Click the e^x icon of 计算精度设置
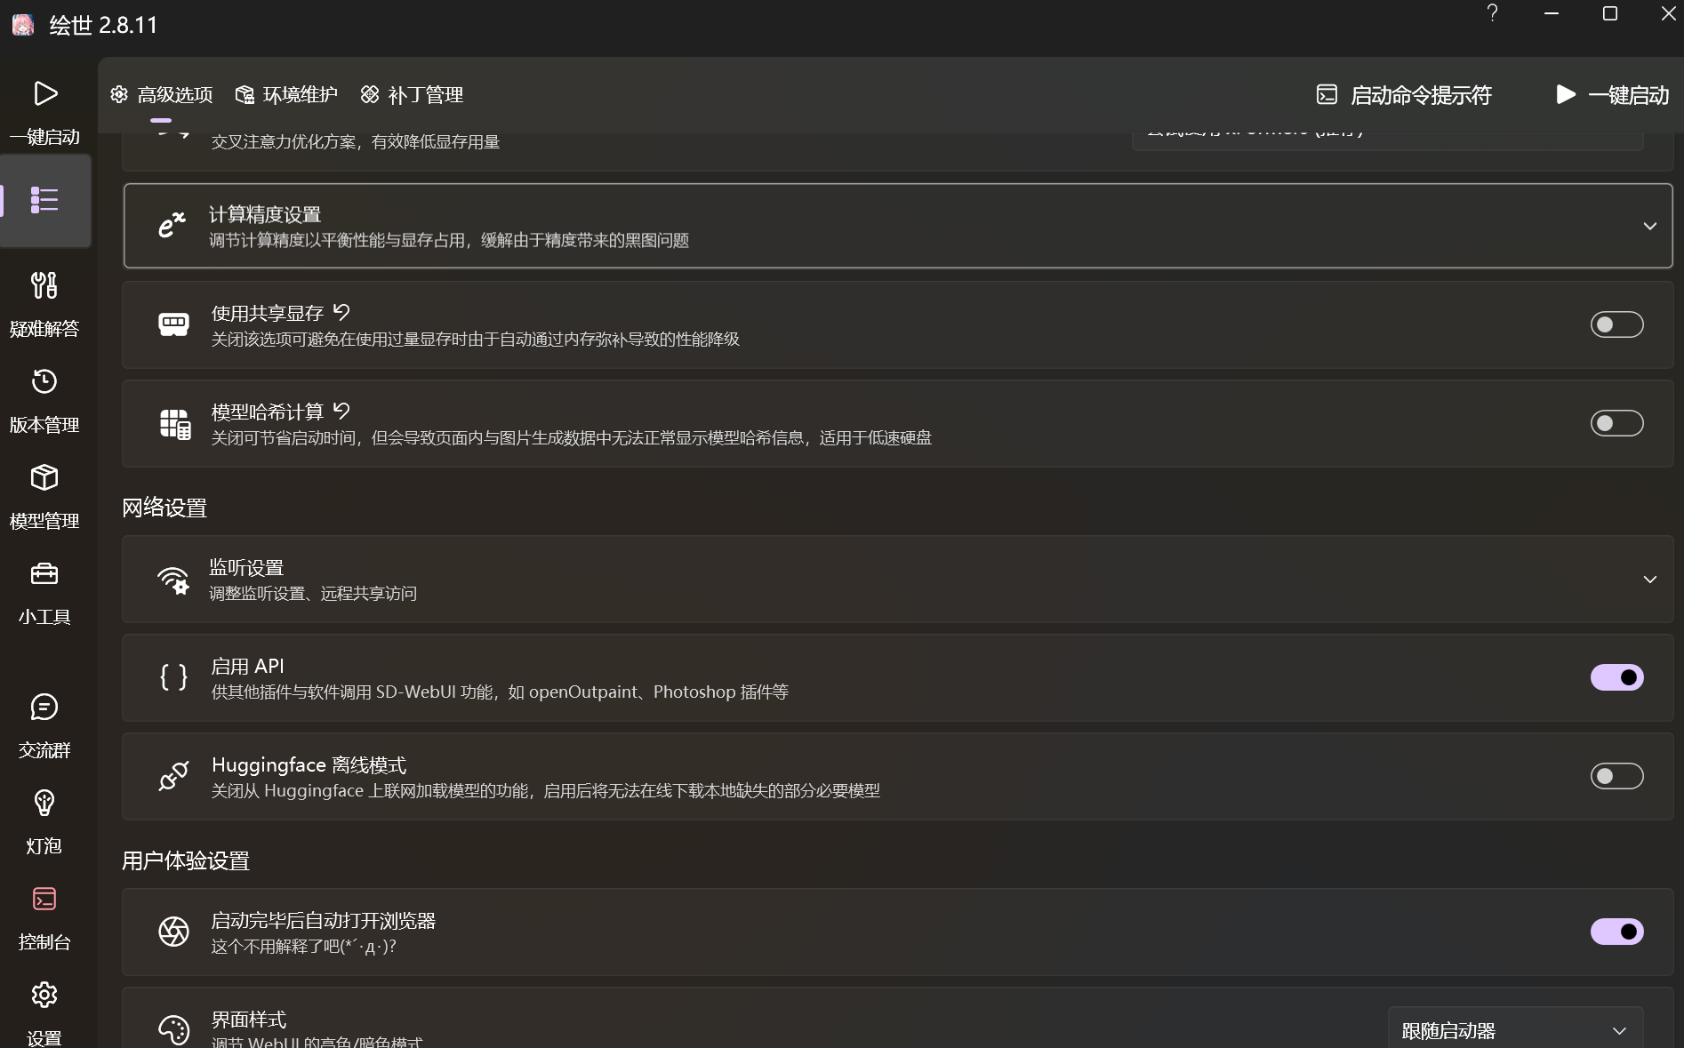This screenshot has height=1048, width=1684. pos(172,225)
